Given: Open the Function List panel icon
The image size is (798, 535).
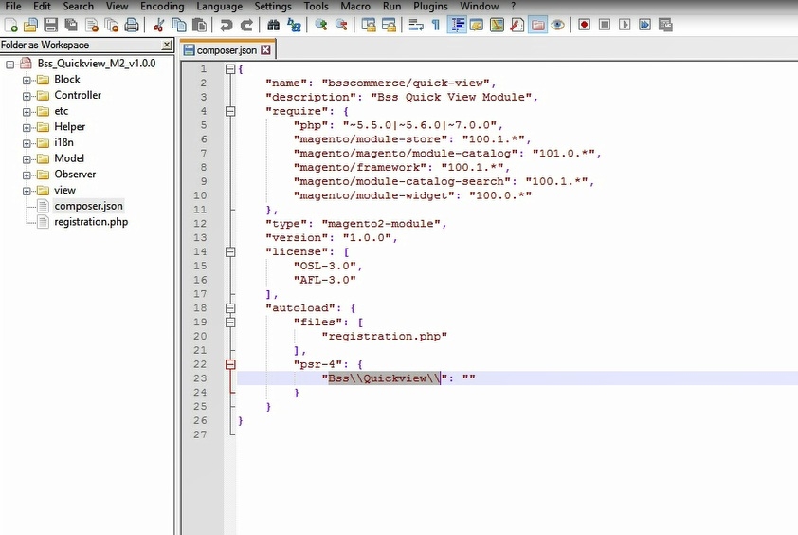Looking at the screenshot, I should click(x=517, y=25).
